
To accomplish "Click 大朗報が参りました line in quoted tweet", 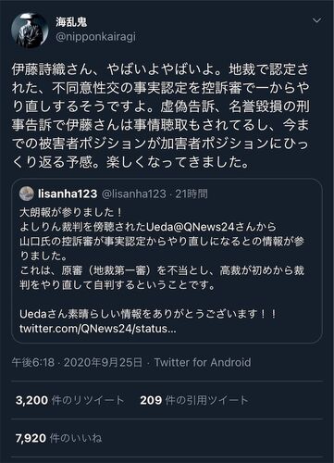I will [x=71, y=212].
